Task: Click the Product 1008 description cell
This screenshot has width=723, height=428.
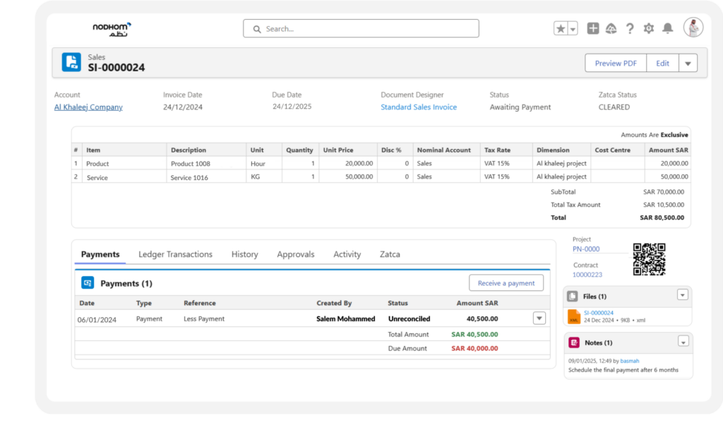Action: click(x=191, y=164)
